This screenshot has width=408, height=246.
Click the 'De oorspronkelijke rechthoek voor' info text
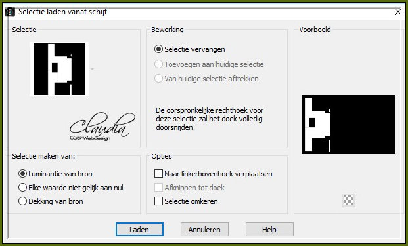210,110
